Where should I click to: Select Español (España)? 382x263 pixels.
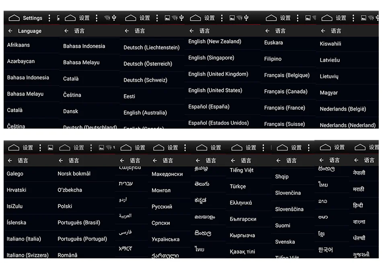coord(209,107)
